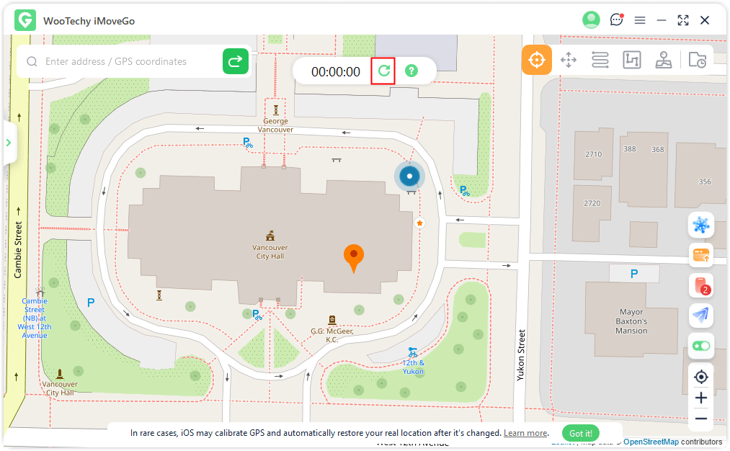
Task: Click the blue snowflake cooldown icon
Action: [700, 225]
